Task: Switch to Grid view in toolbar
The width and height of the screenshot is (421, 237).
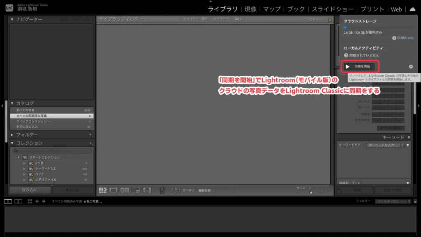Action: click(102, 190)
